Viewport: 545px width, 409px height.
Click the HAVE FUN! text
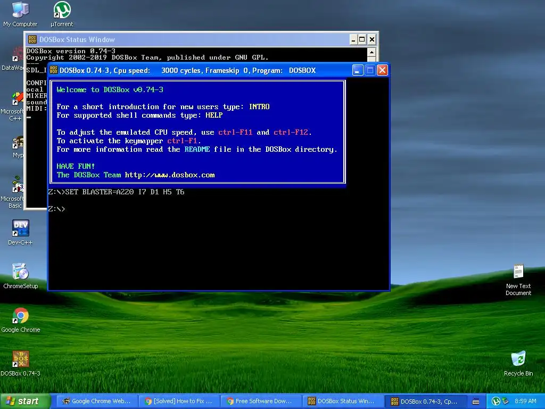pos(76,166)
